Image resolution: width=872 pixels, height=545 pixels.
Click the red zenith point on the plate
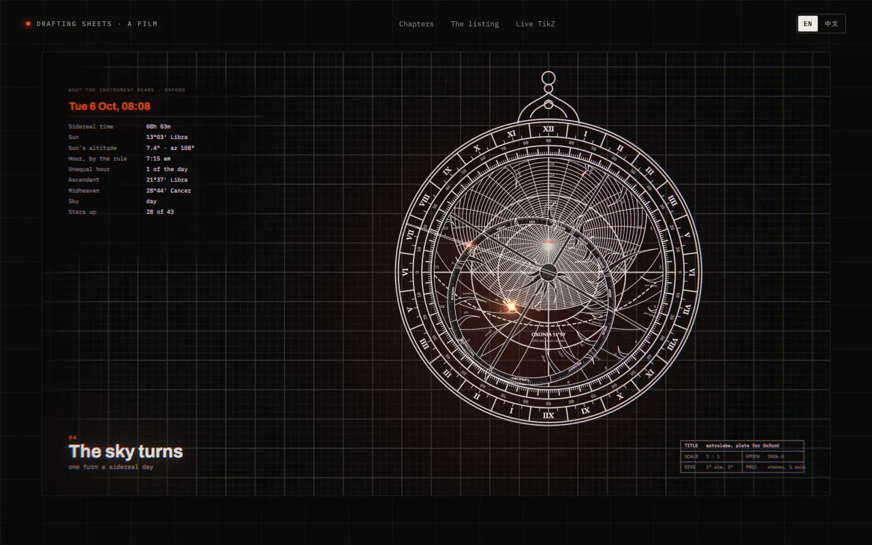click(x=548, y=242)
